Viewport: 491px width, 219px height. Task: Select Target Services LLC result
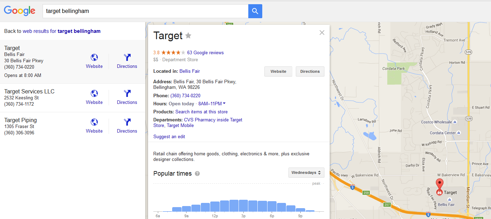[x=29, y=92]
